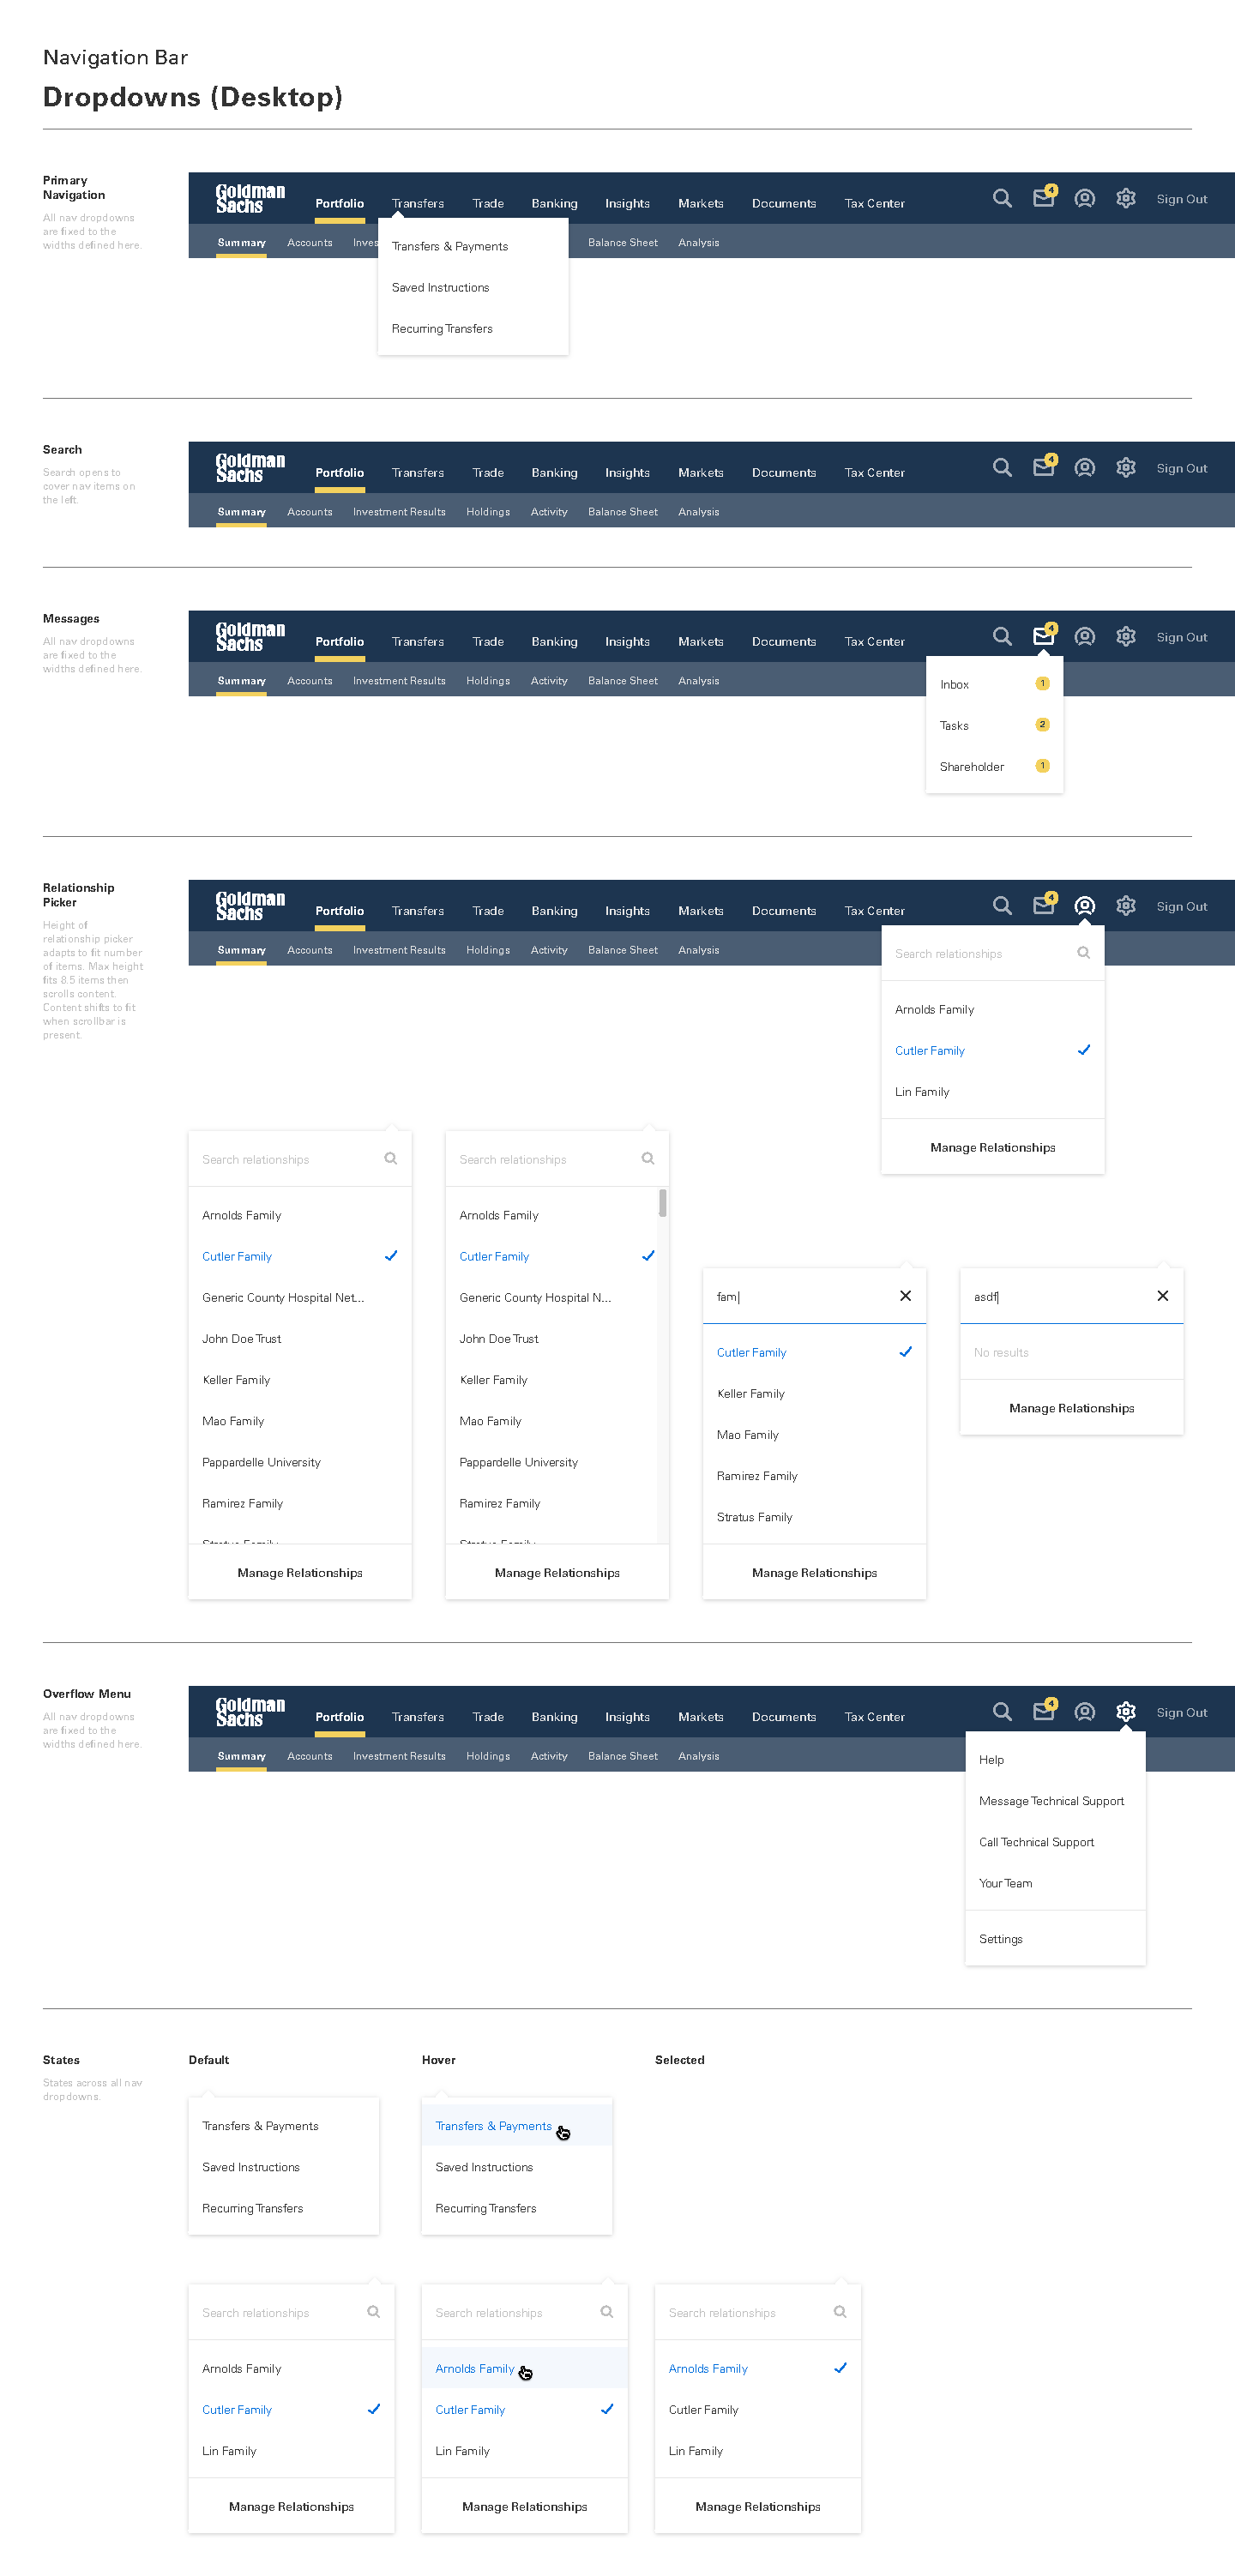Screen dimensions: 1235x2576
Task: Select Call Technical Support in overflow menu
Action: pyautogui.click(x=1055, y=1841)
